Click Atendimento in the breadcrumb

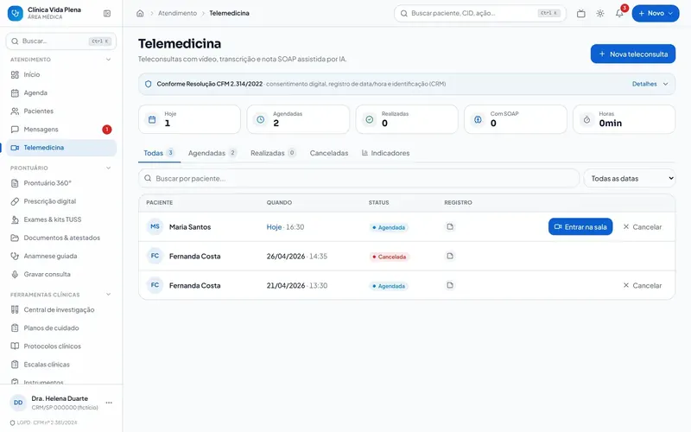178,13
